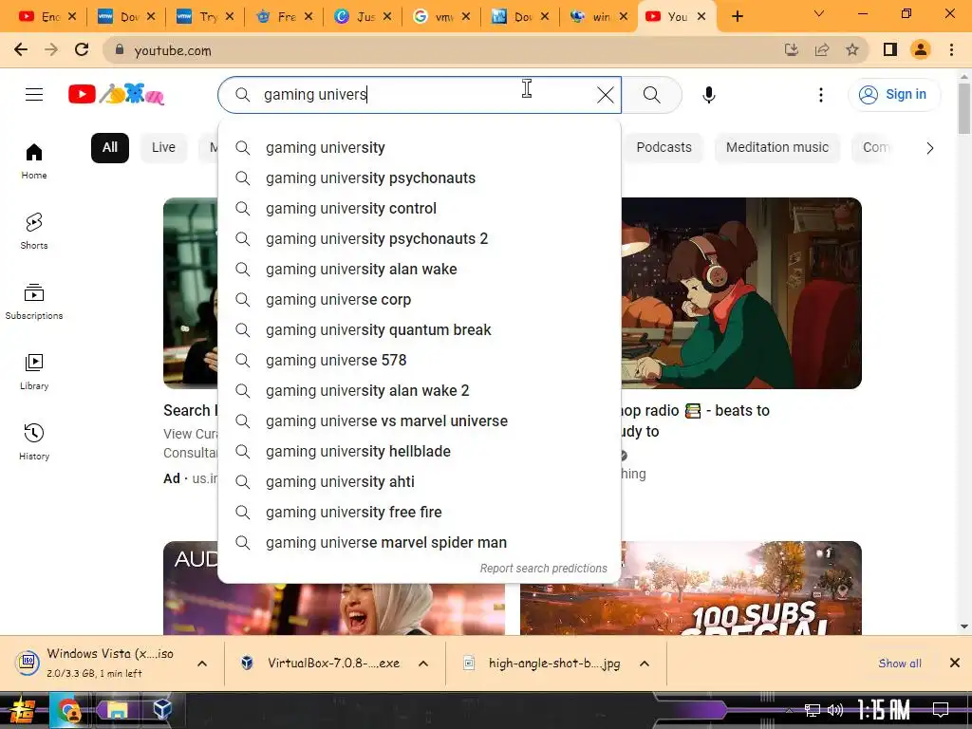This screenshot has width=972, height=729.
Task: Open the YouTube hamburger guide menu
Action: (34, 94)
